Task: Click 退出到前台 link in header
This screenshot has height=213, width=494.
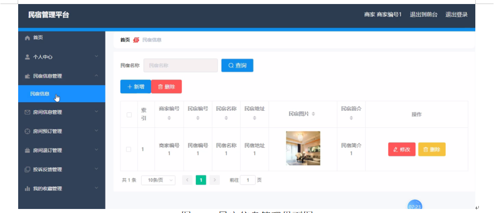Action: tap(423, 15)
